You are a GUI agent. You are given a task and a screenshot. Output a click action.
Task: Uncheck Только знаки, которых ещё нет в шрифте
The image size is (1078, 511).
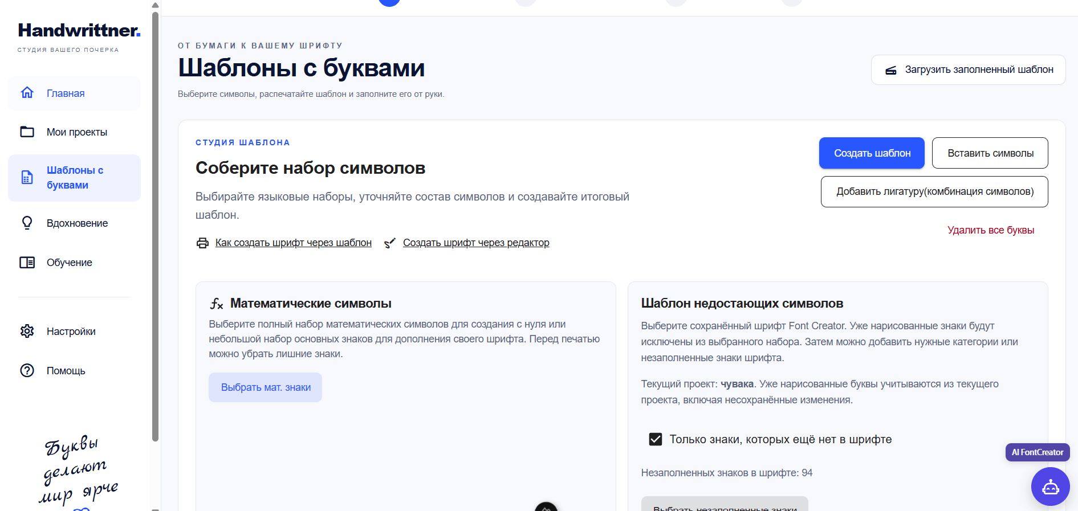656,439
